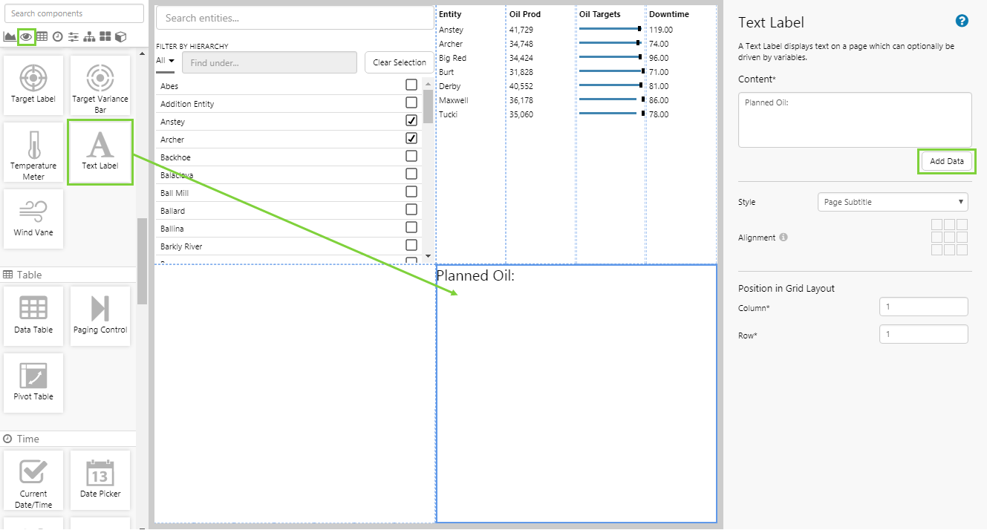Select the Planned Oil text label on canvas
The width and height of the screenshot is (987, 530).
click(x=475, y=275)
